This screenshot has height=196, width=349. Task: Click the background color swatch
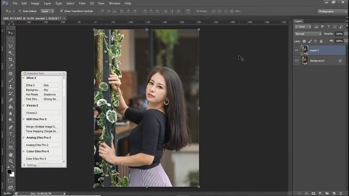[x=13, y=175]
